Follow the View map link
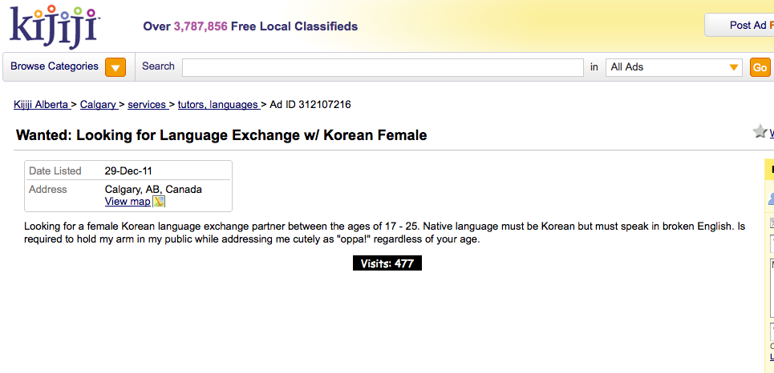 (127, 202)
